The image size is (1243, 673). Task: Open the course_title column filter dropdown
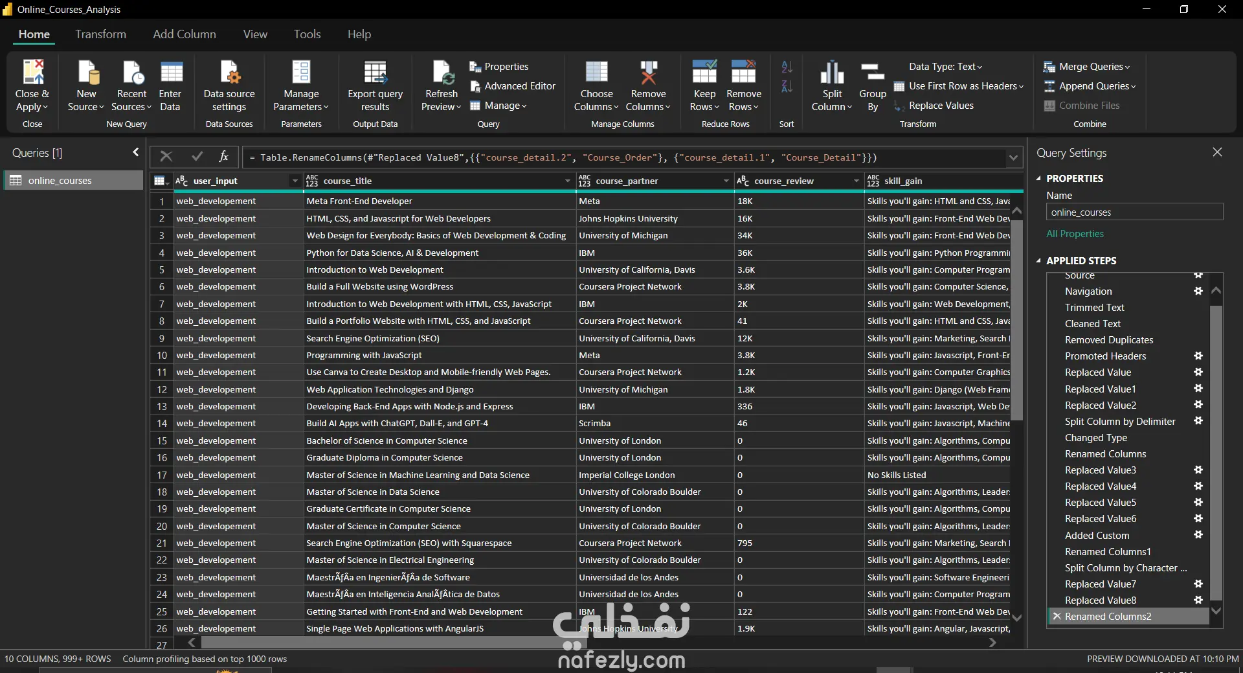point(568,181)
